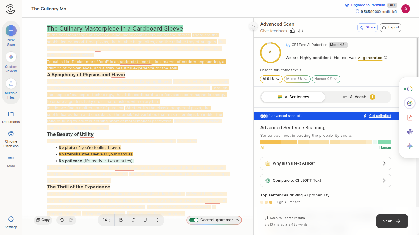Click the AI-to-Human sentence probability bar

(325, 142)
